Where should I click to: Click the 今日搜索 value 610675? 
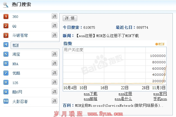89,27
